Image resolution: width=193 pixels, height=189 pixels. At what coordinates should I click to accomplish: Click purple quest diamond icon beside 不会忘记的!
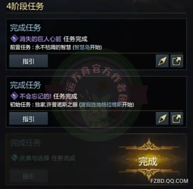coord(14,96)
